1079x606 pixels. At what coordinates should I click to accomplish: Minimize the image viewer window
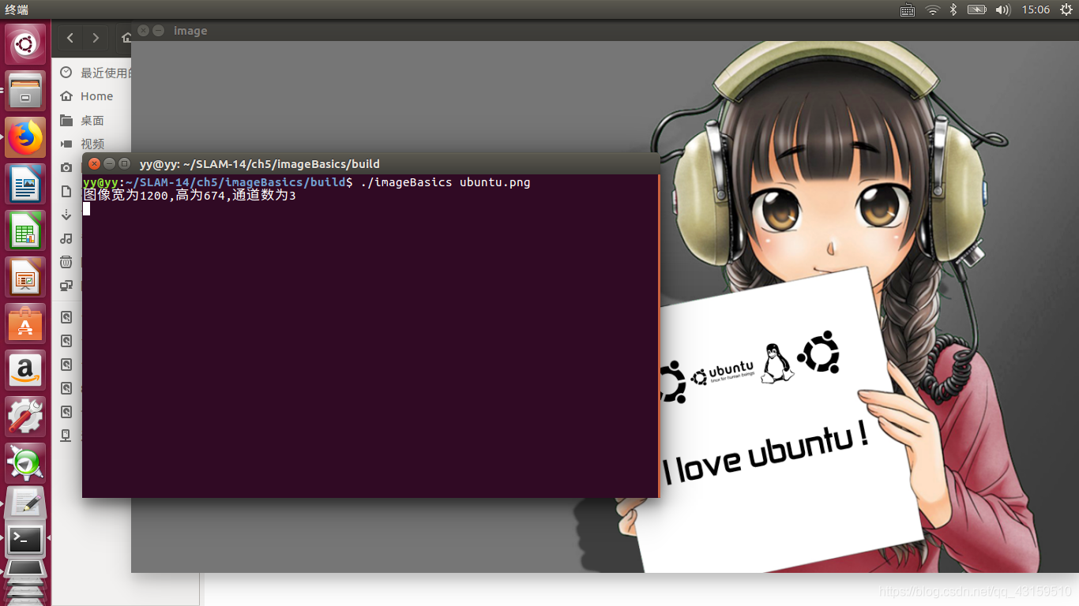coord(158,30)
